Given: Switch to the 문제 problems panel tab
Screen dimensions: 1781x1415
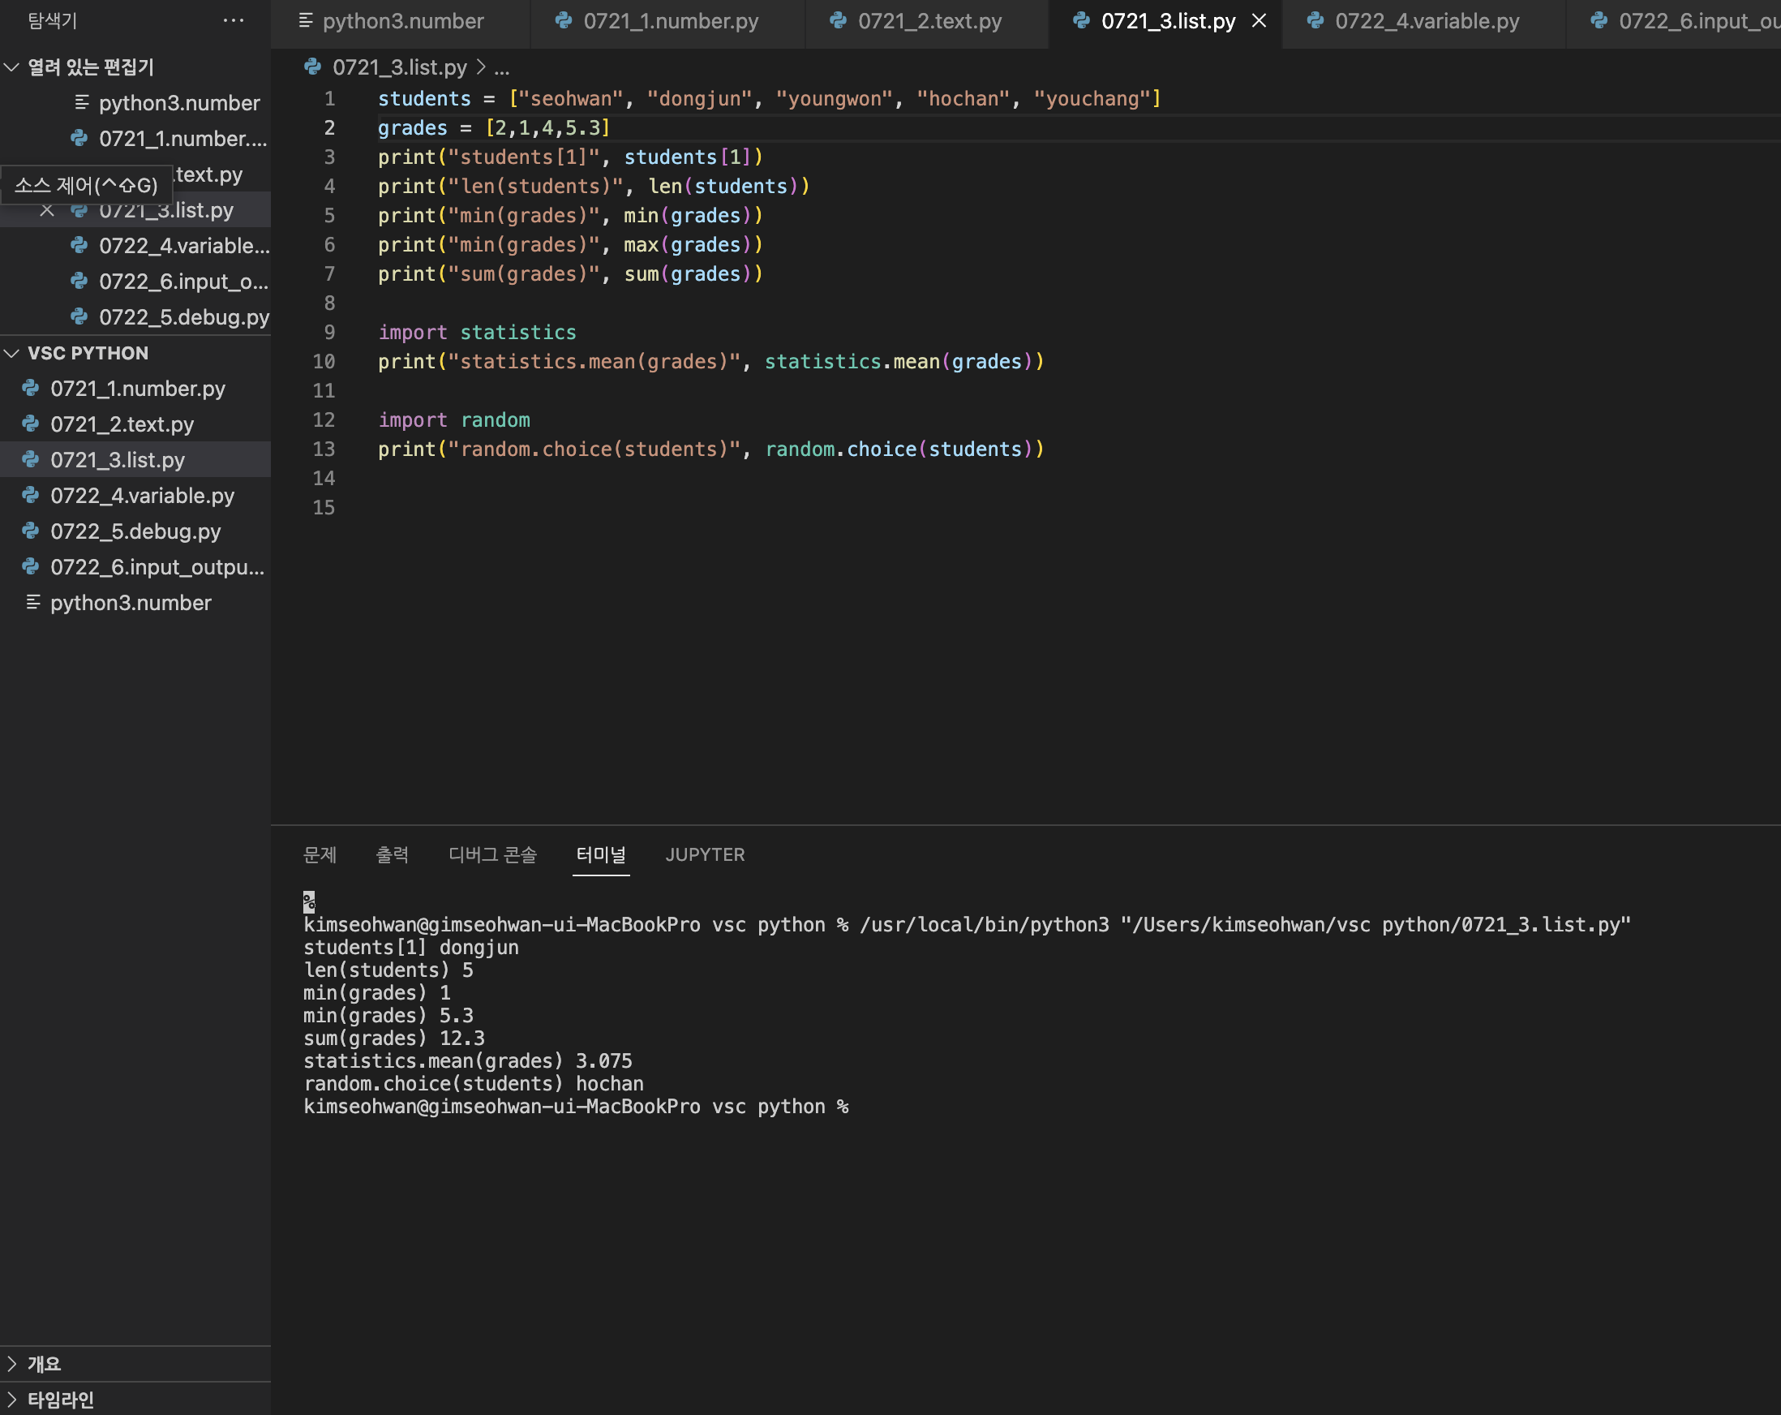Looking at the screenshot, I should pyautogui.click(x=320, y=854).
